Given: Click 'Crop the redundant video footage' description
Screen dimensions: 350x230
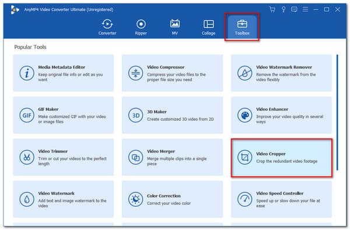Looking at the screenshot, I should click(x=286, y=161).
